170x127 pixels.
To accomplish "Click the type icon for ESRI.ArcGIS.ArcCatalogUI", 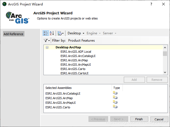I will pyautogui.click(x=115, y=93).
